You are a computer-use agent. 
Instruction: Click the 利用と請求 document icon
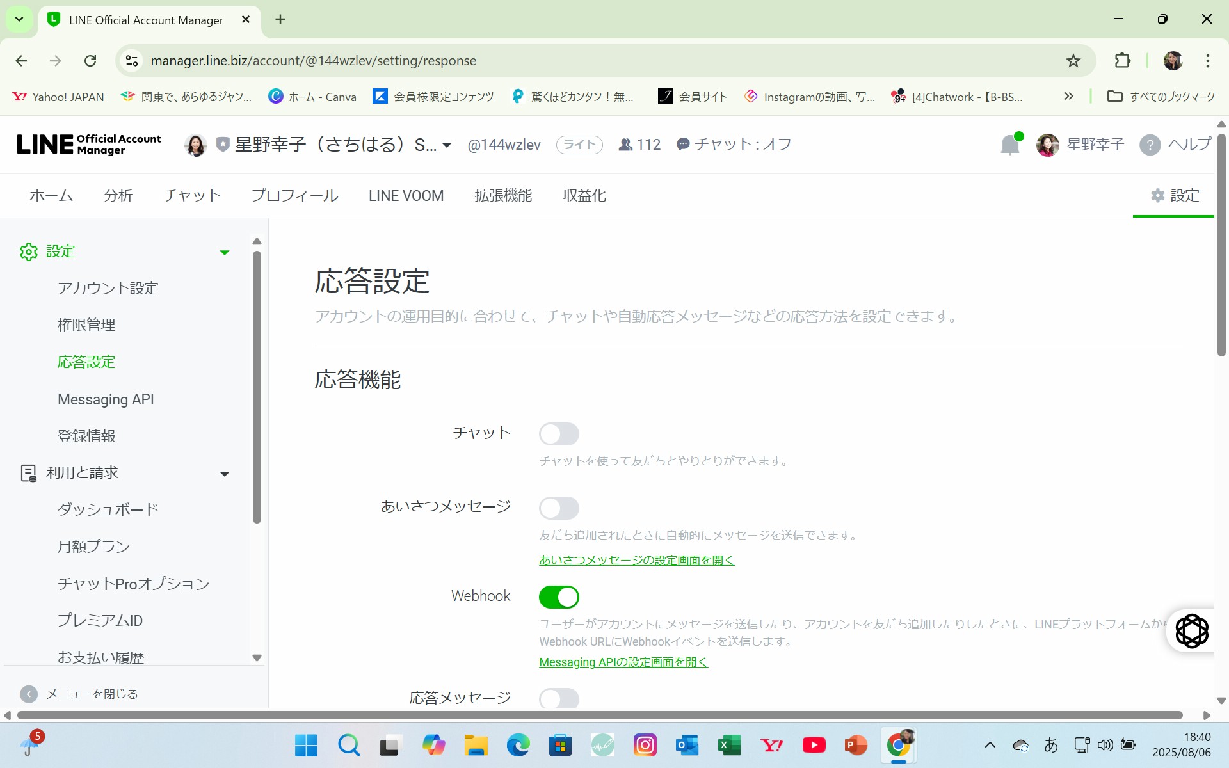(x=29, y=473)
